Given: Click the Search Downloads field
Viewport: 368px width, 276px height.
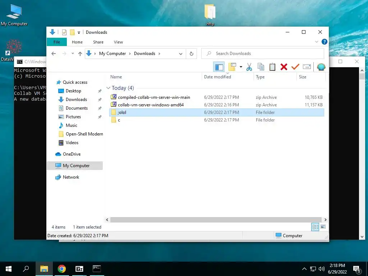Looking at the screenshot, I should pos(263,54).
